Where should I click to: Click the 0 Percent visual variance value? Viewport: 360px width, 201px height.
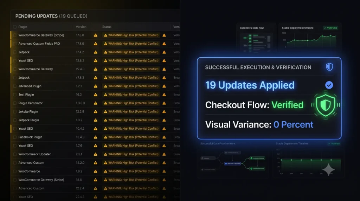[x=294, y=125]
